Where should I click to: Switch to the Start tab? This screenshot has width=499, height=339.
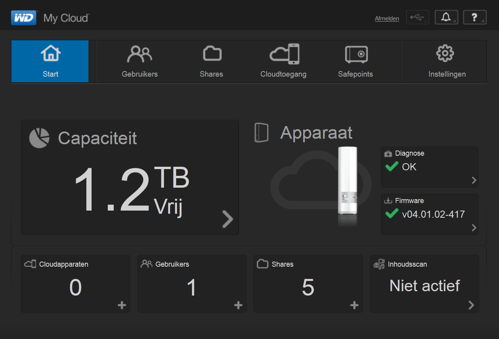pyautogui.click(x=50, y=61)
